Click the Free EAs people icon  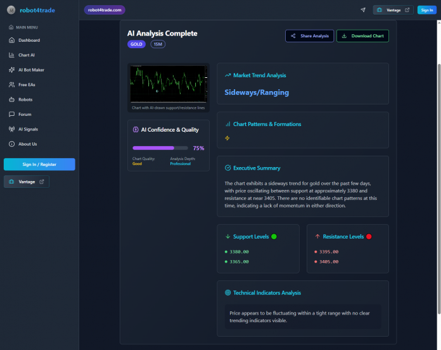(12, 85)
